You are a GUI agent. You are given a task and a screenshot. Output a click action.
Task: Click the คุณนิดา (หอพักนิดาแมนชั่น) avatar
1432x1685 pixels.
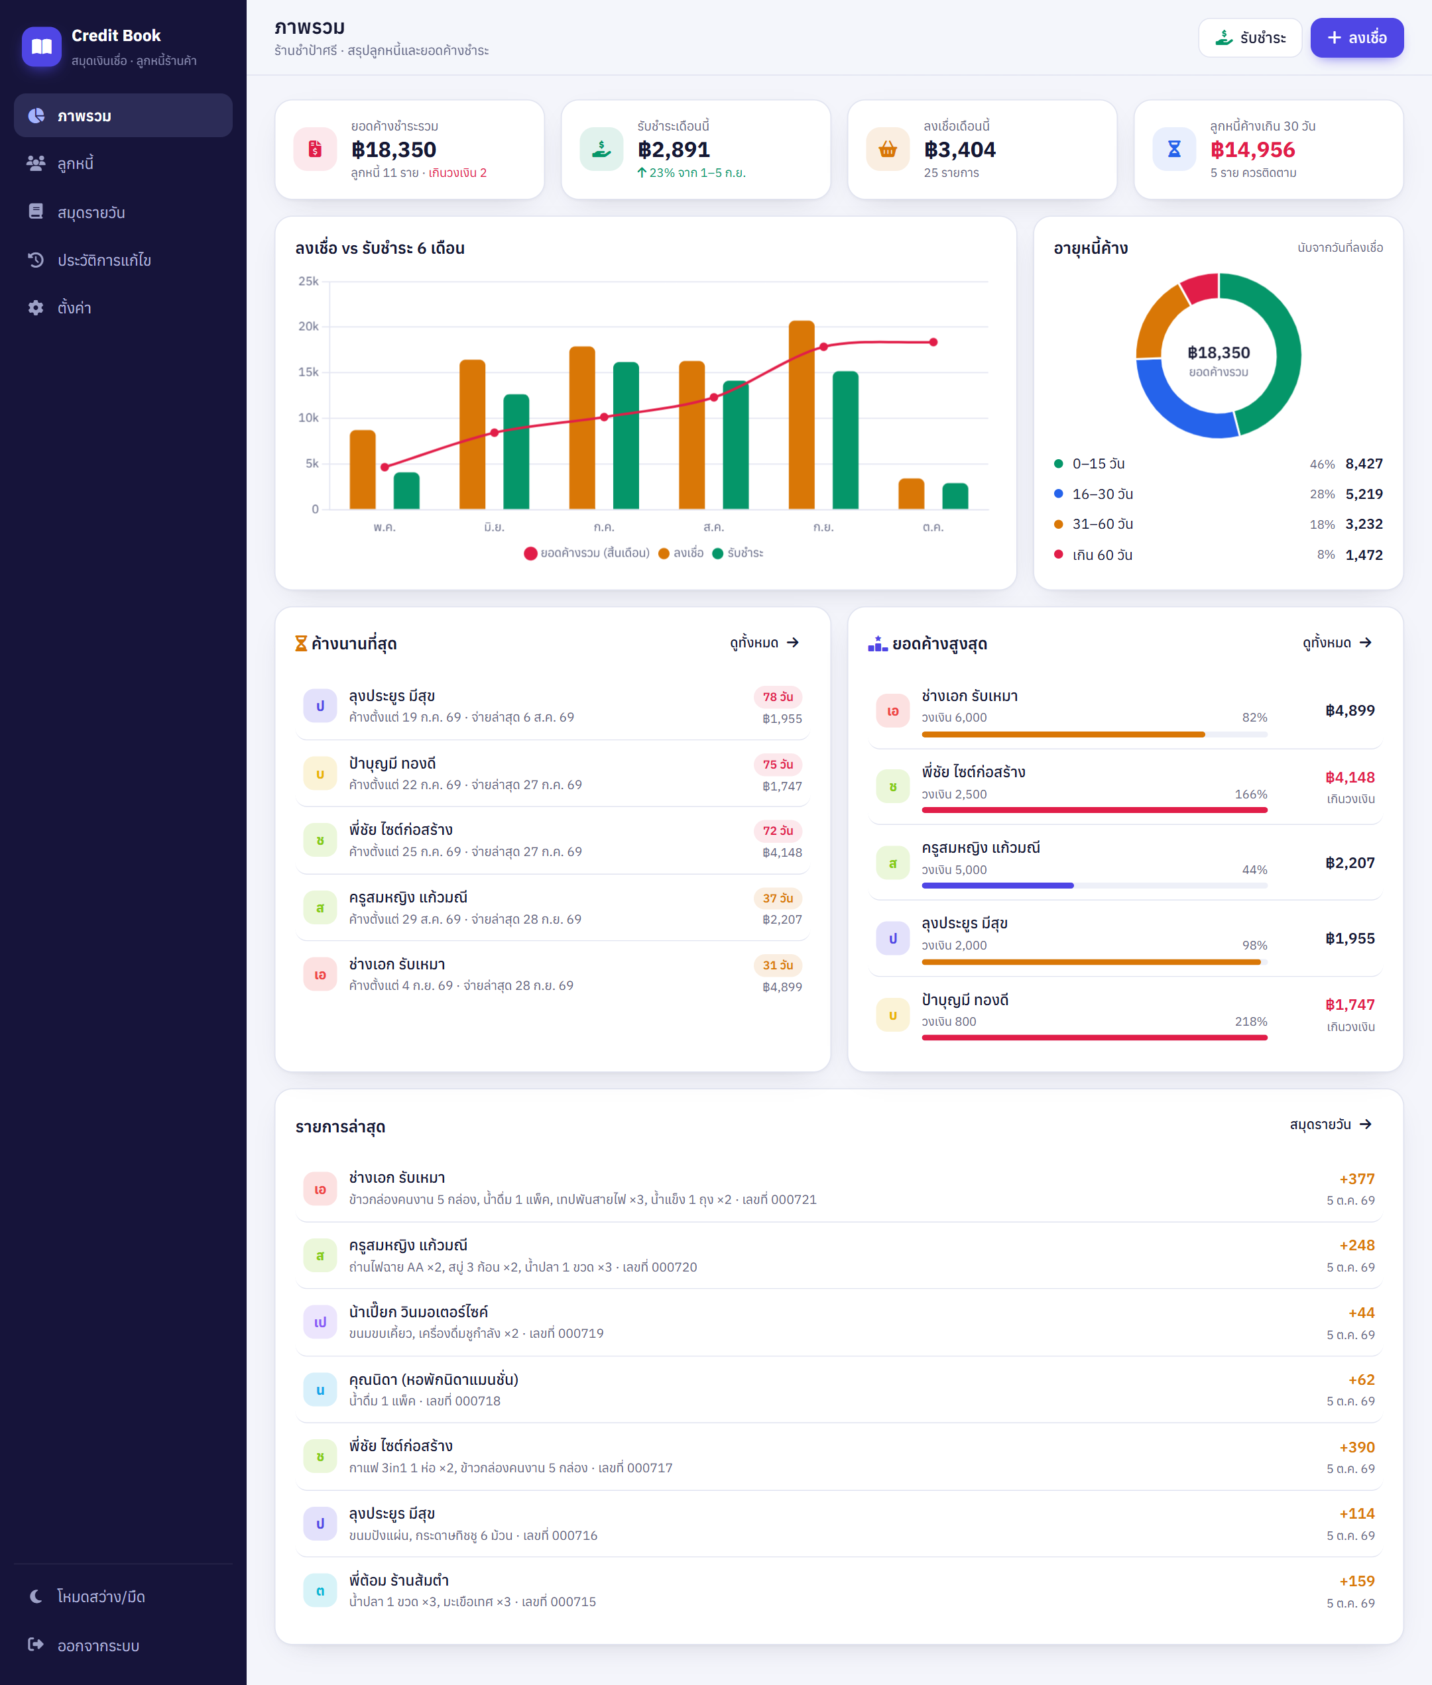click(320, 1389)
